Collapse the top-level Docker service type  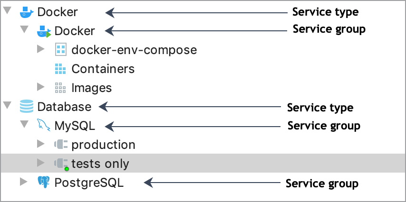(x=7, y=12)
